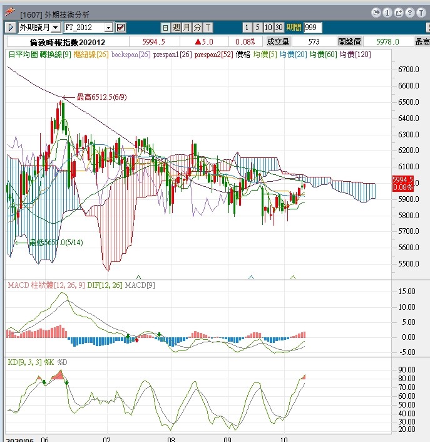This screenshot has width=430, height=442.
Task: Click the prespan2[52] legend label
Action: click(213, 55)
